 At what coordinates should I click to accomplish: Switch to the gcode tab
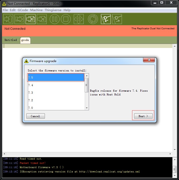[25, 40]
